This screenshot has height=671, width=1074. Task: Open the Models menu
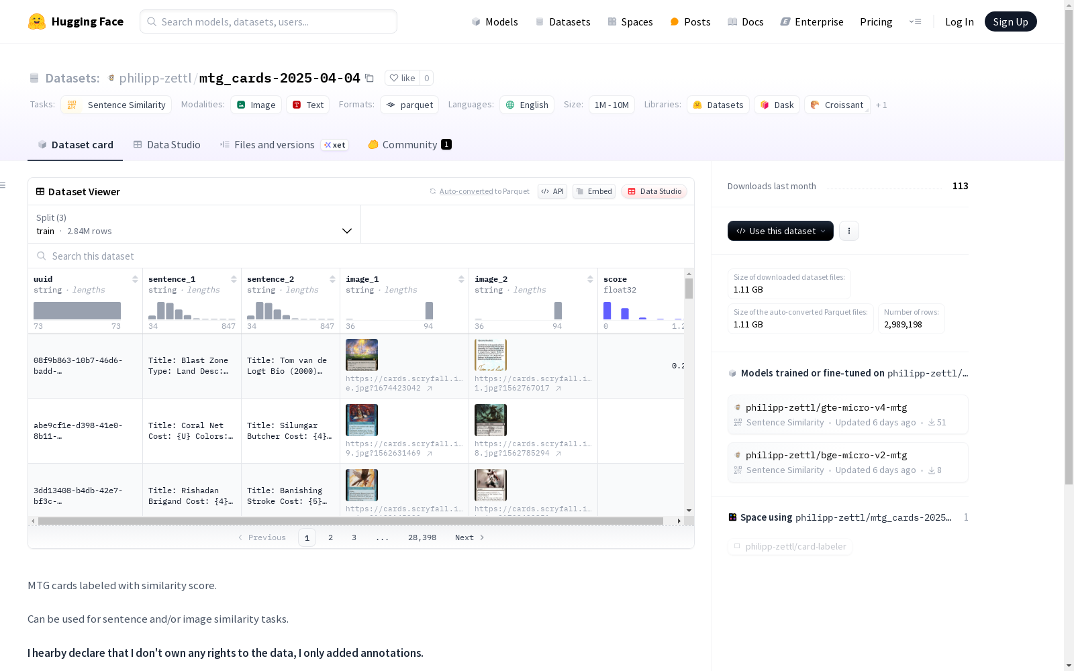coord(495,21)
